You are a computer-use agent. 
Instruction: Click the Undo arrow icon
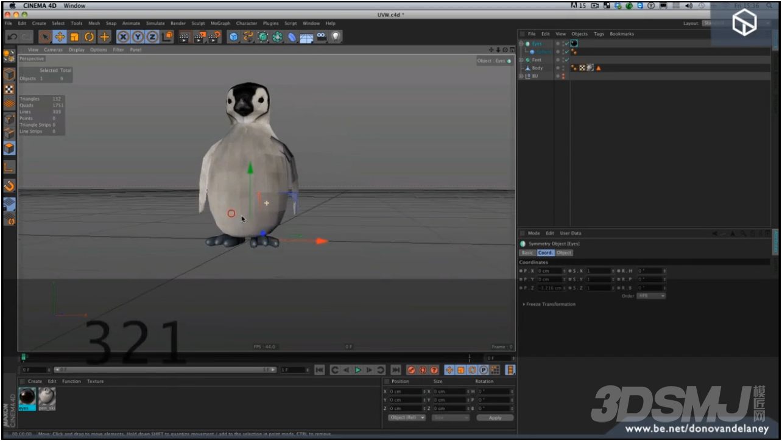(11, 37)
